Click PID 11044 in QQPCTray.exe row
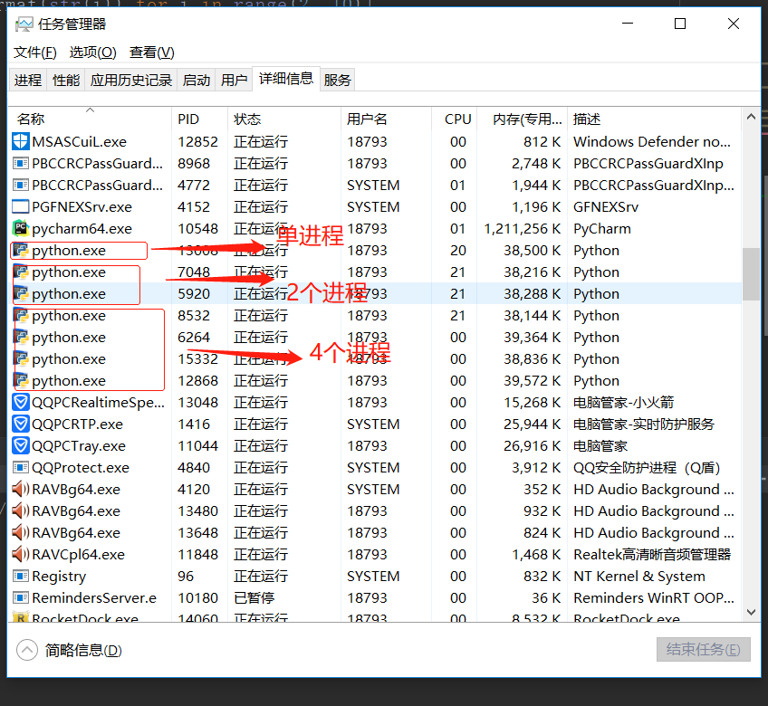The height and width of the screenshot is (706, 768). pyautogui.click(x=197, y=446)
